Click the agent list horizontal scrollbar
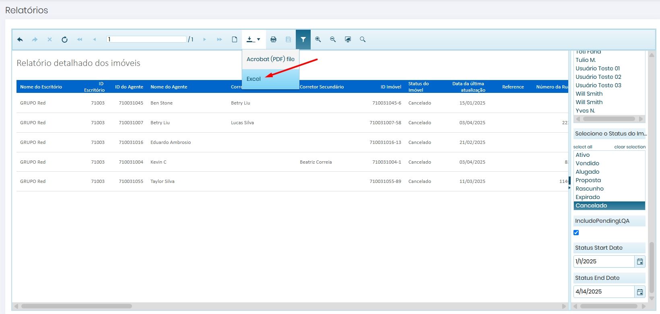This screenshot has height=314, width=660. click(609, 119)
